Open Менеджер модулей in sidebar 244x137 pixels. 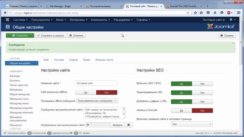pos(21,108)
